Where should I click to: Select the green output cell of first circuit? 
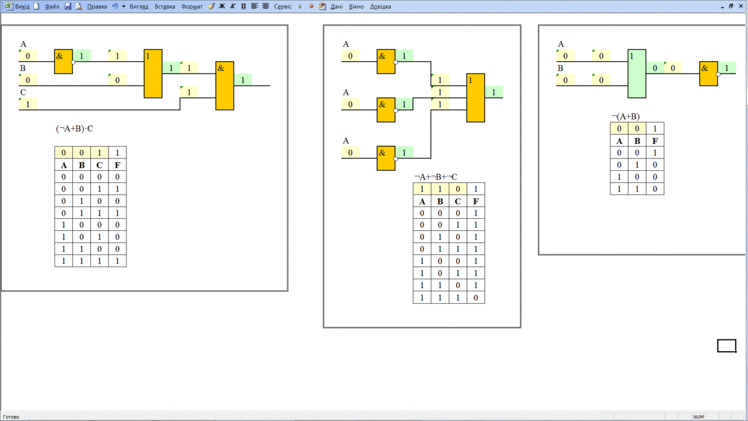click(x=243, y=80)
